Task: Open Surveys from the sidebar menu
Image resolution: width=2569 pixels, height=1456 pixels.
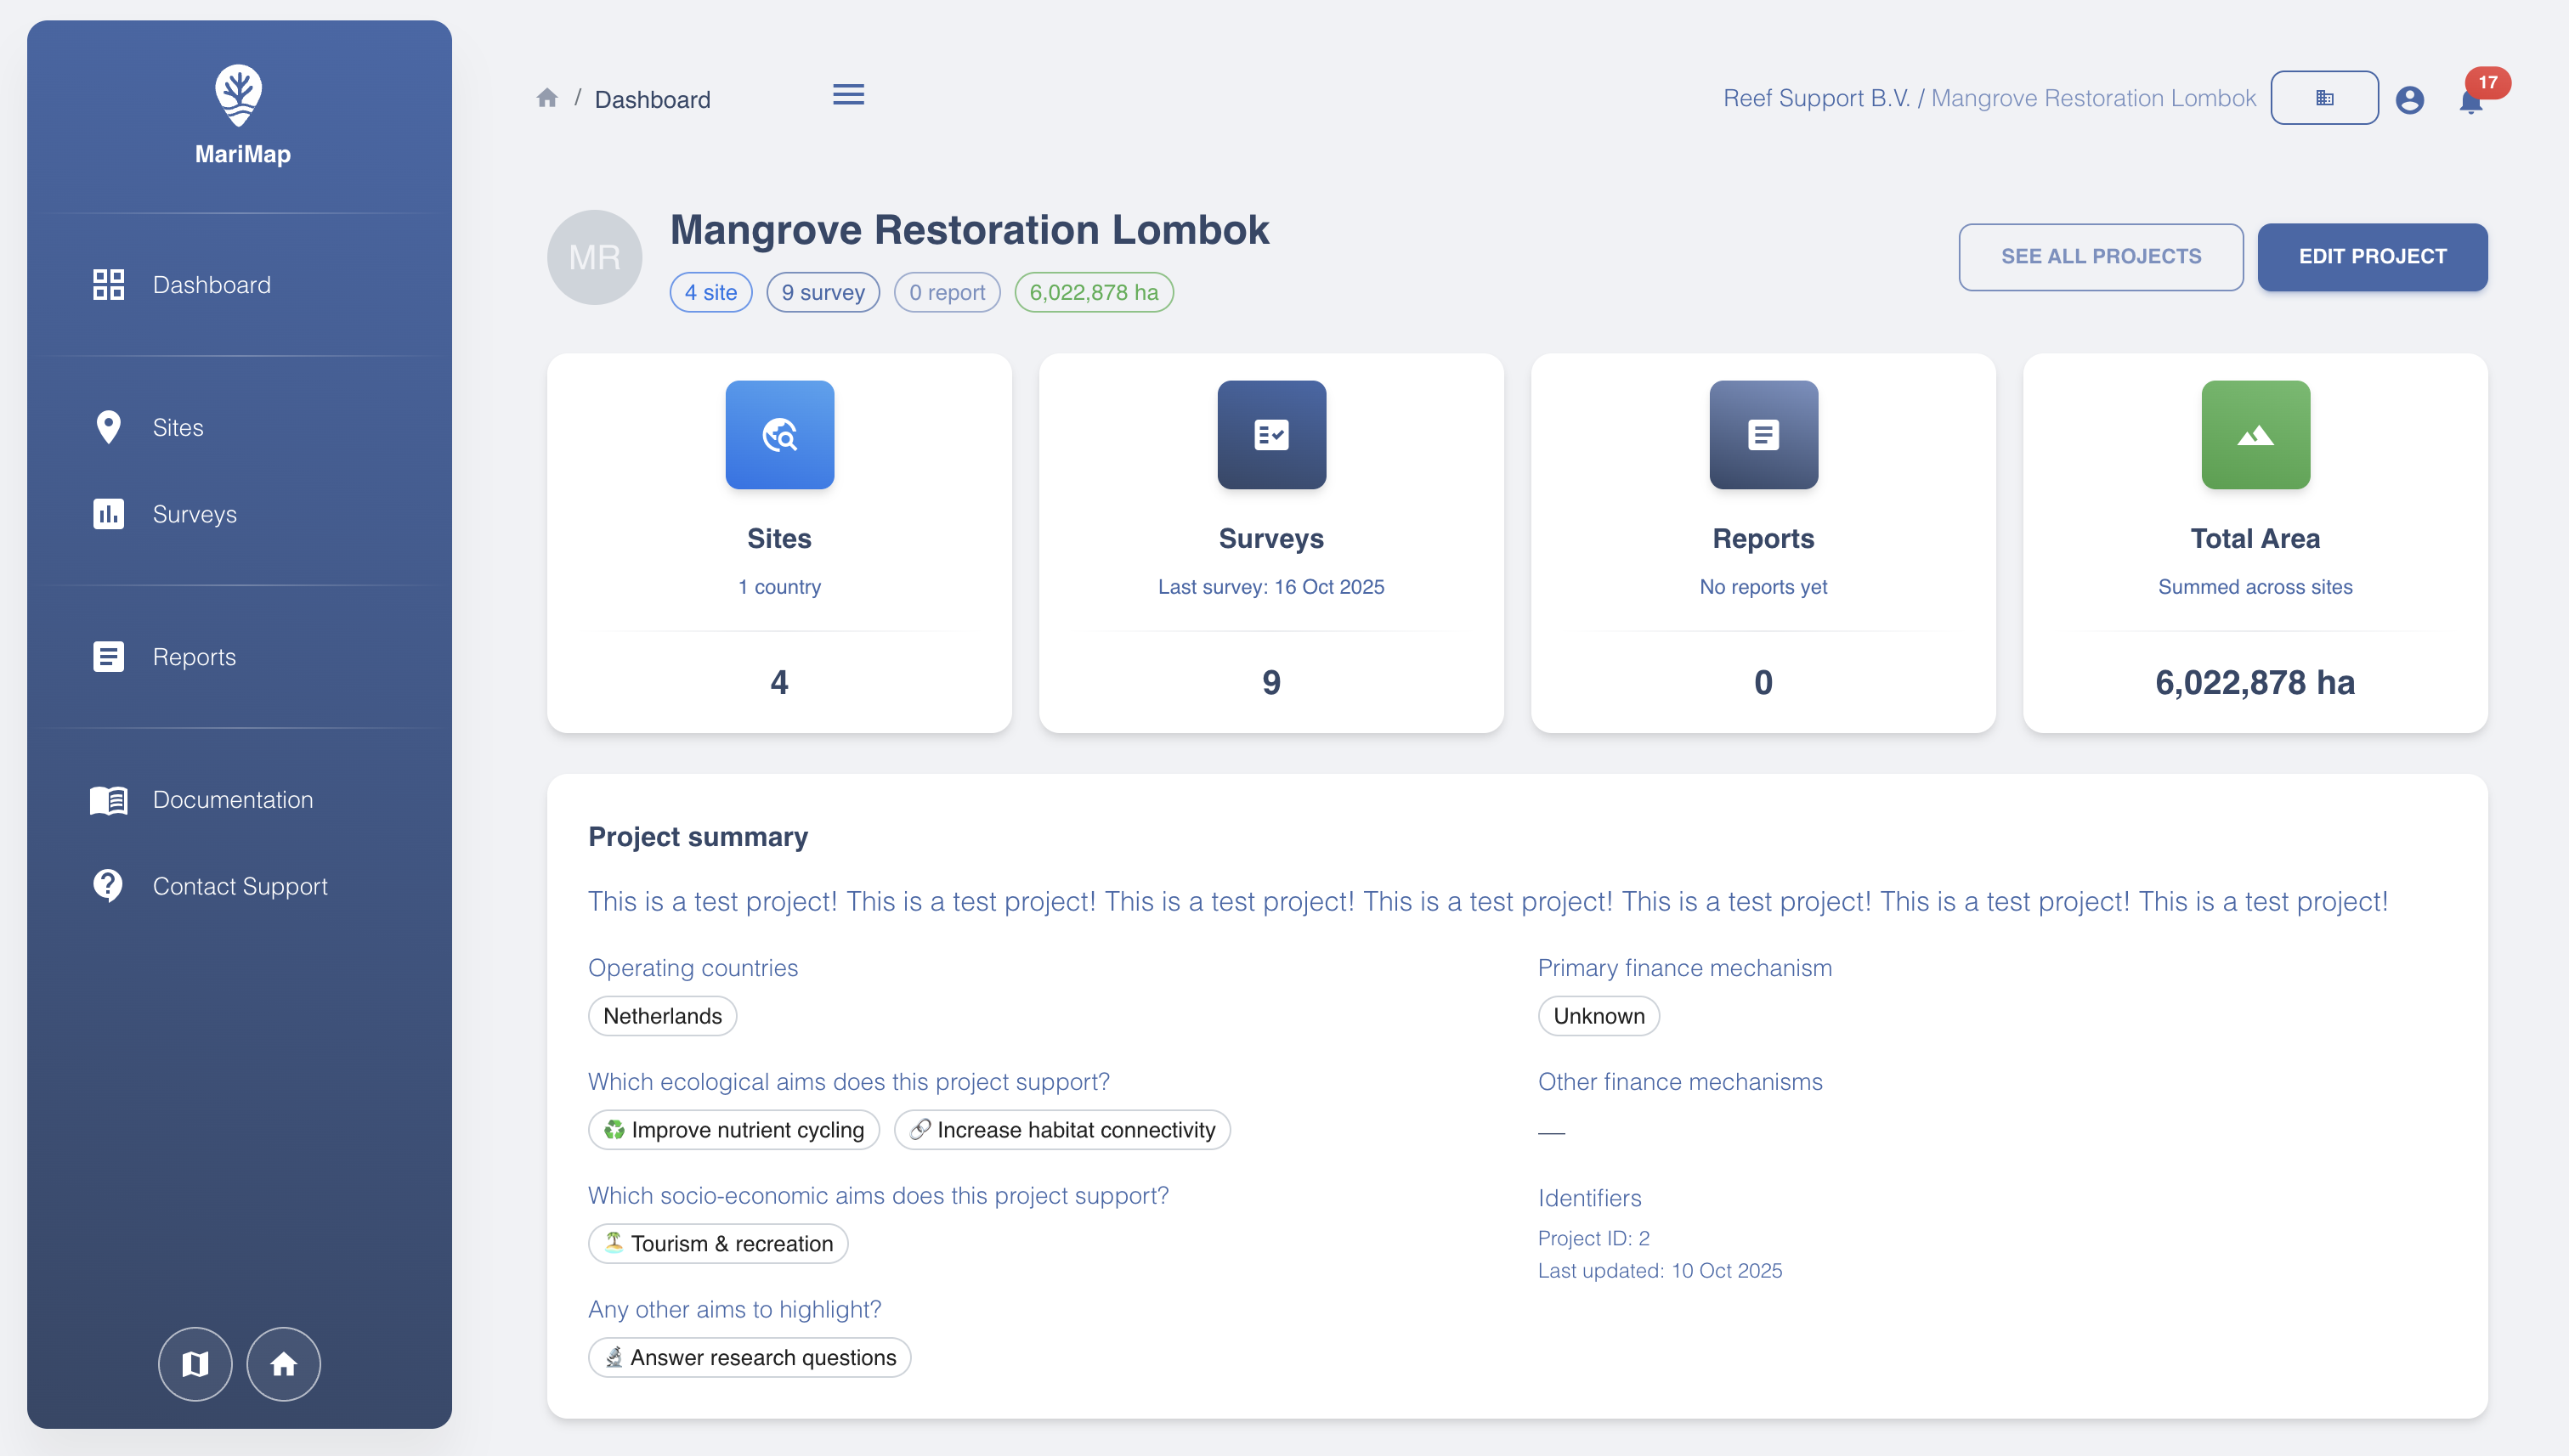Action: tap(194, 514)
